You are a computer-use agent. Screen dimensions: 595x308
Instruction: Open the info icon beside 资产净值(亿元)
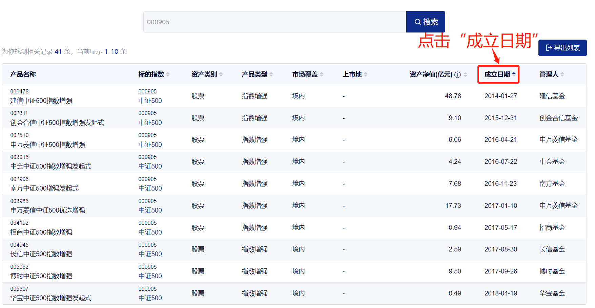[x=457, y=75]
